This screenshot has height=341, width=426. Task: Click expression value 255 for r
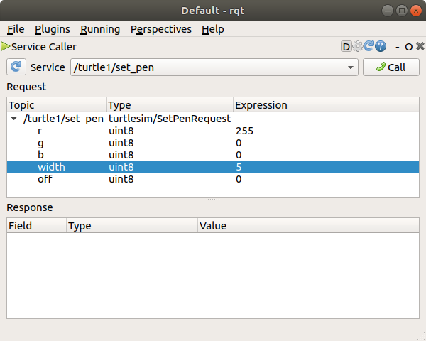(x=244, y=131)
